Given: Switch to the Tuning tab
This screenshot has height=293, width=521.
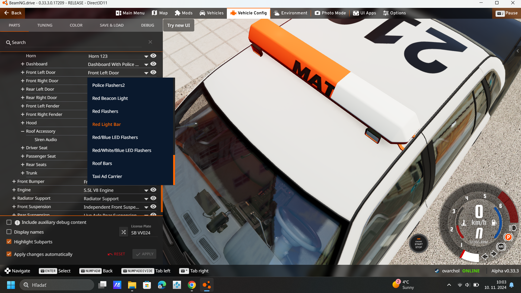Looking at the screenshot, I should click(45, 25).
